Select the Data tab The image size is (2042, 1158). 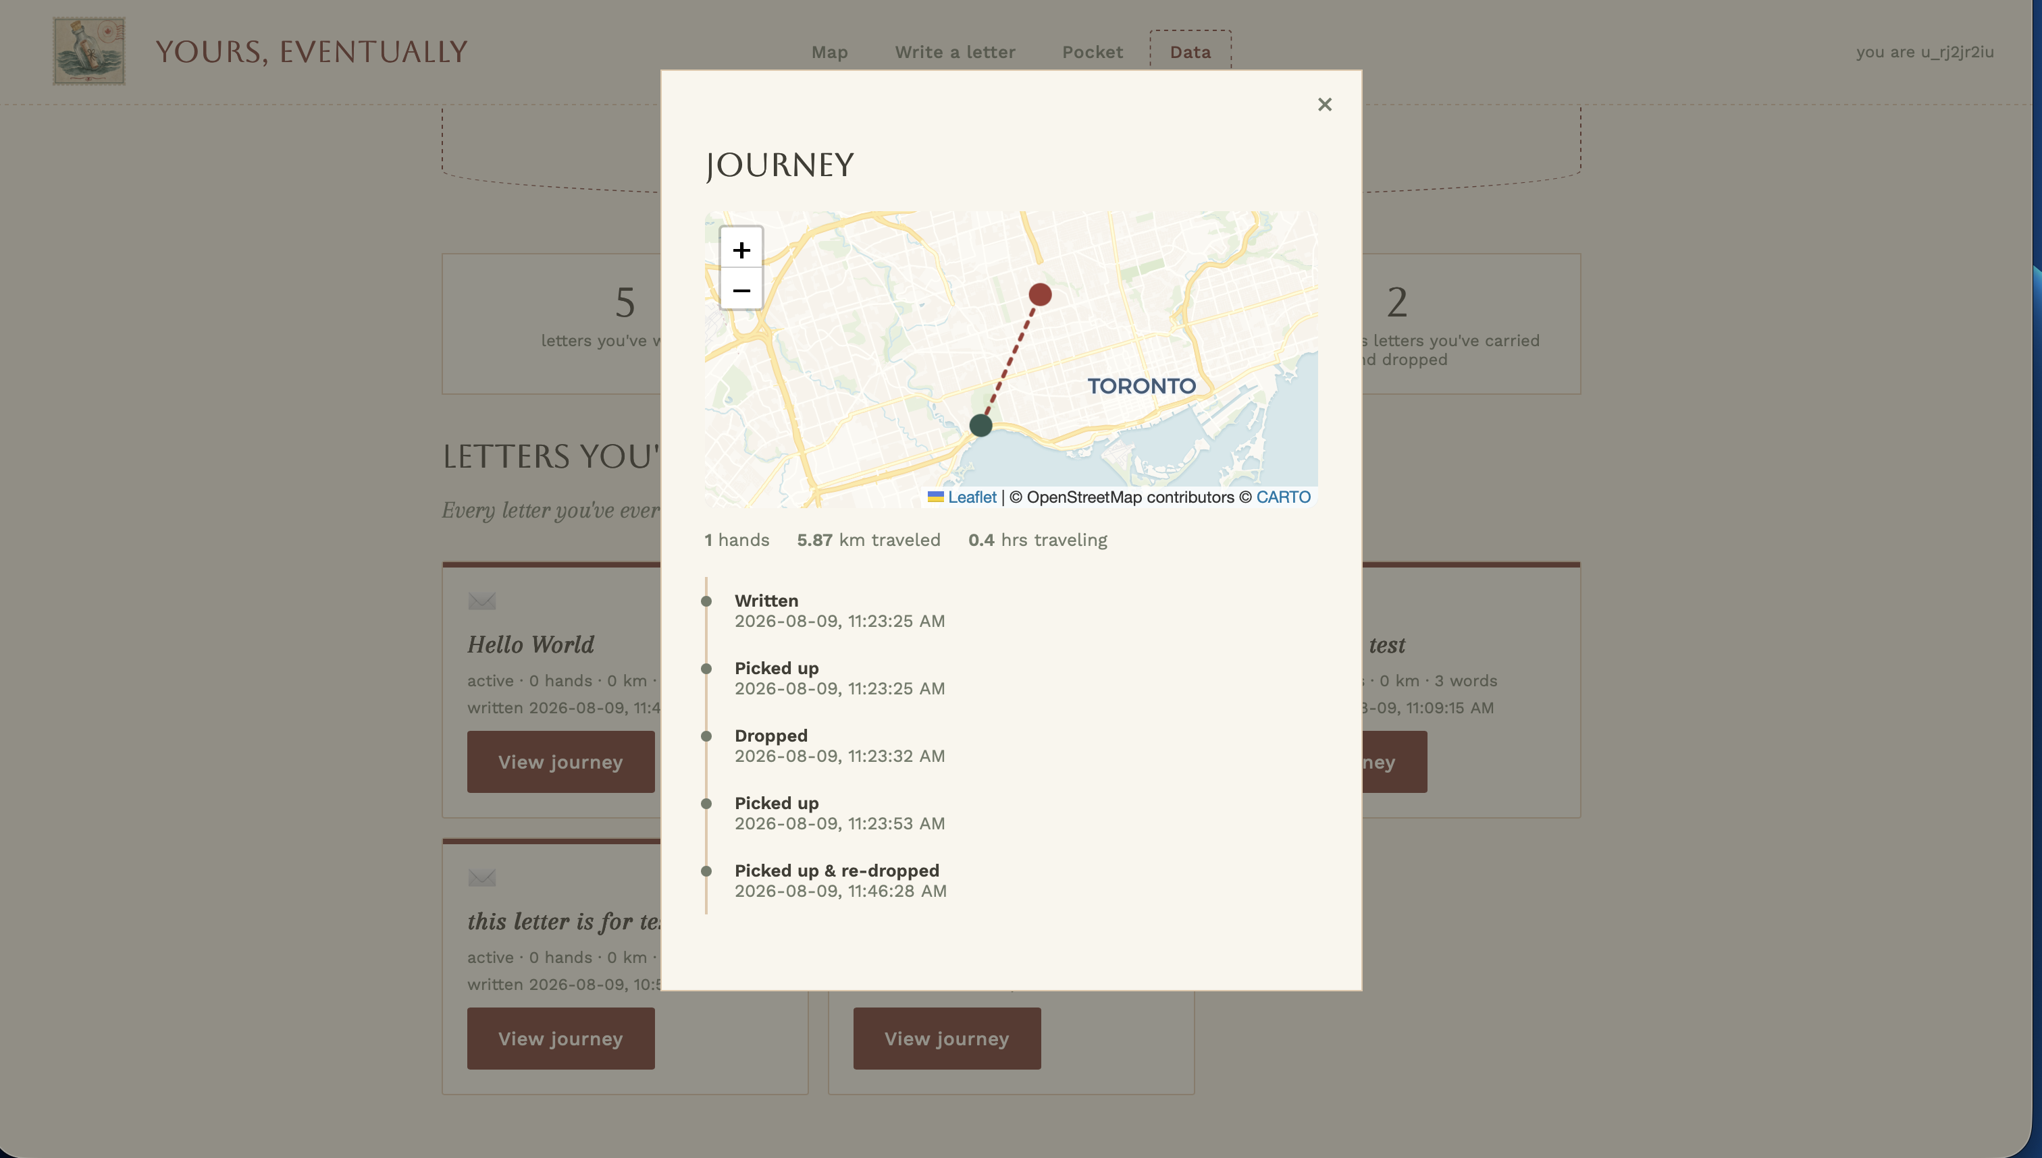[x=1190, y=52]
